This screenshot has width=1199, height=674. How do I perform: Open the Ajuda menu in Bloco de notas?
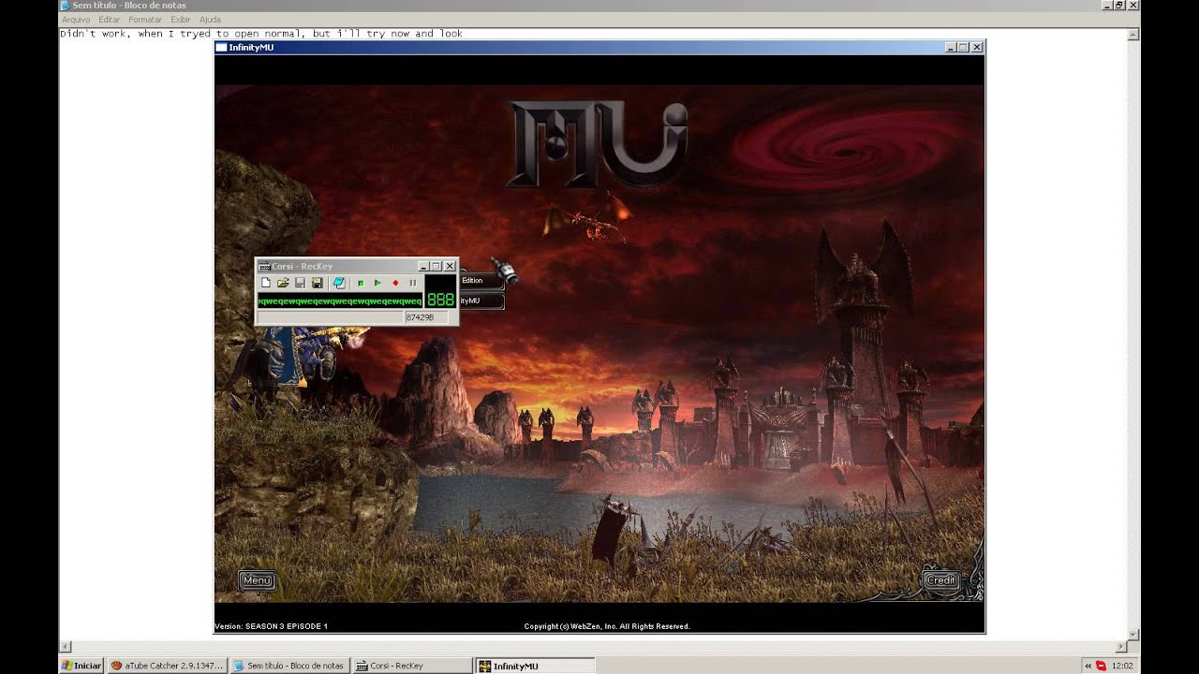211,19
